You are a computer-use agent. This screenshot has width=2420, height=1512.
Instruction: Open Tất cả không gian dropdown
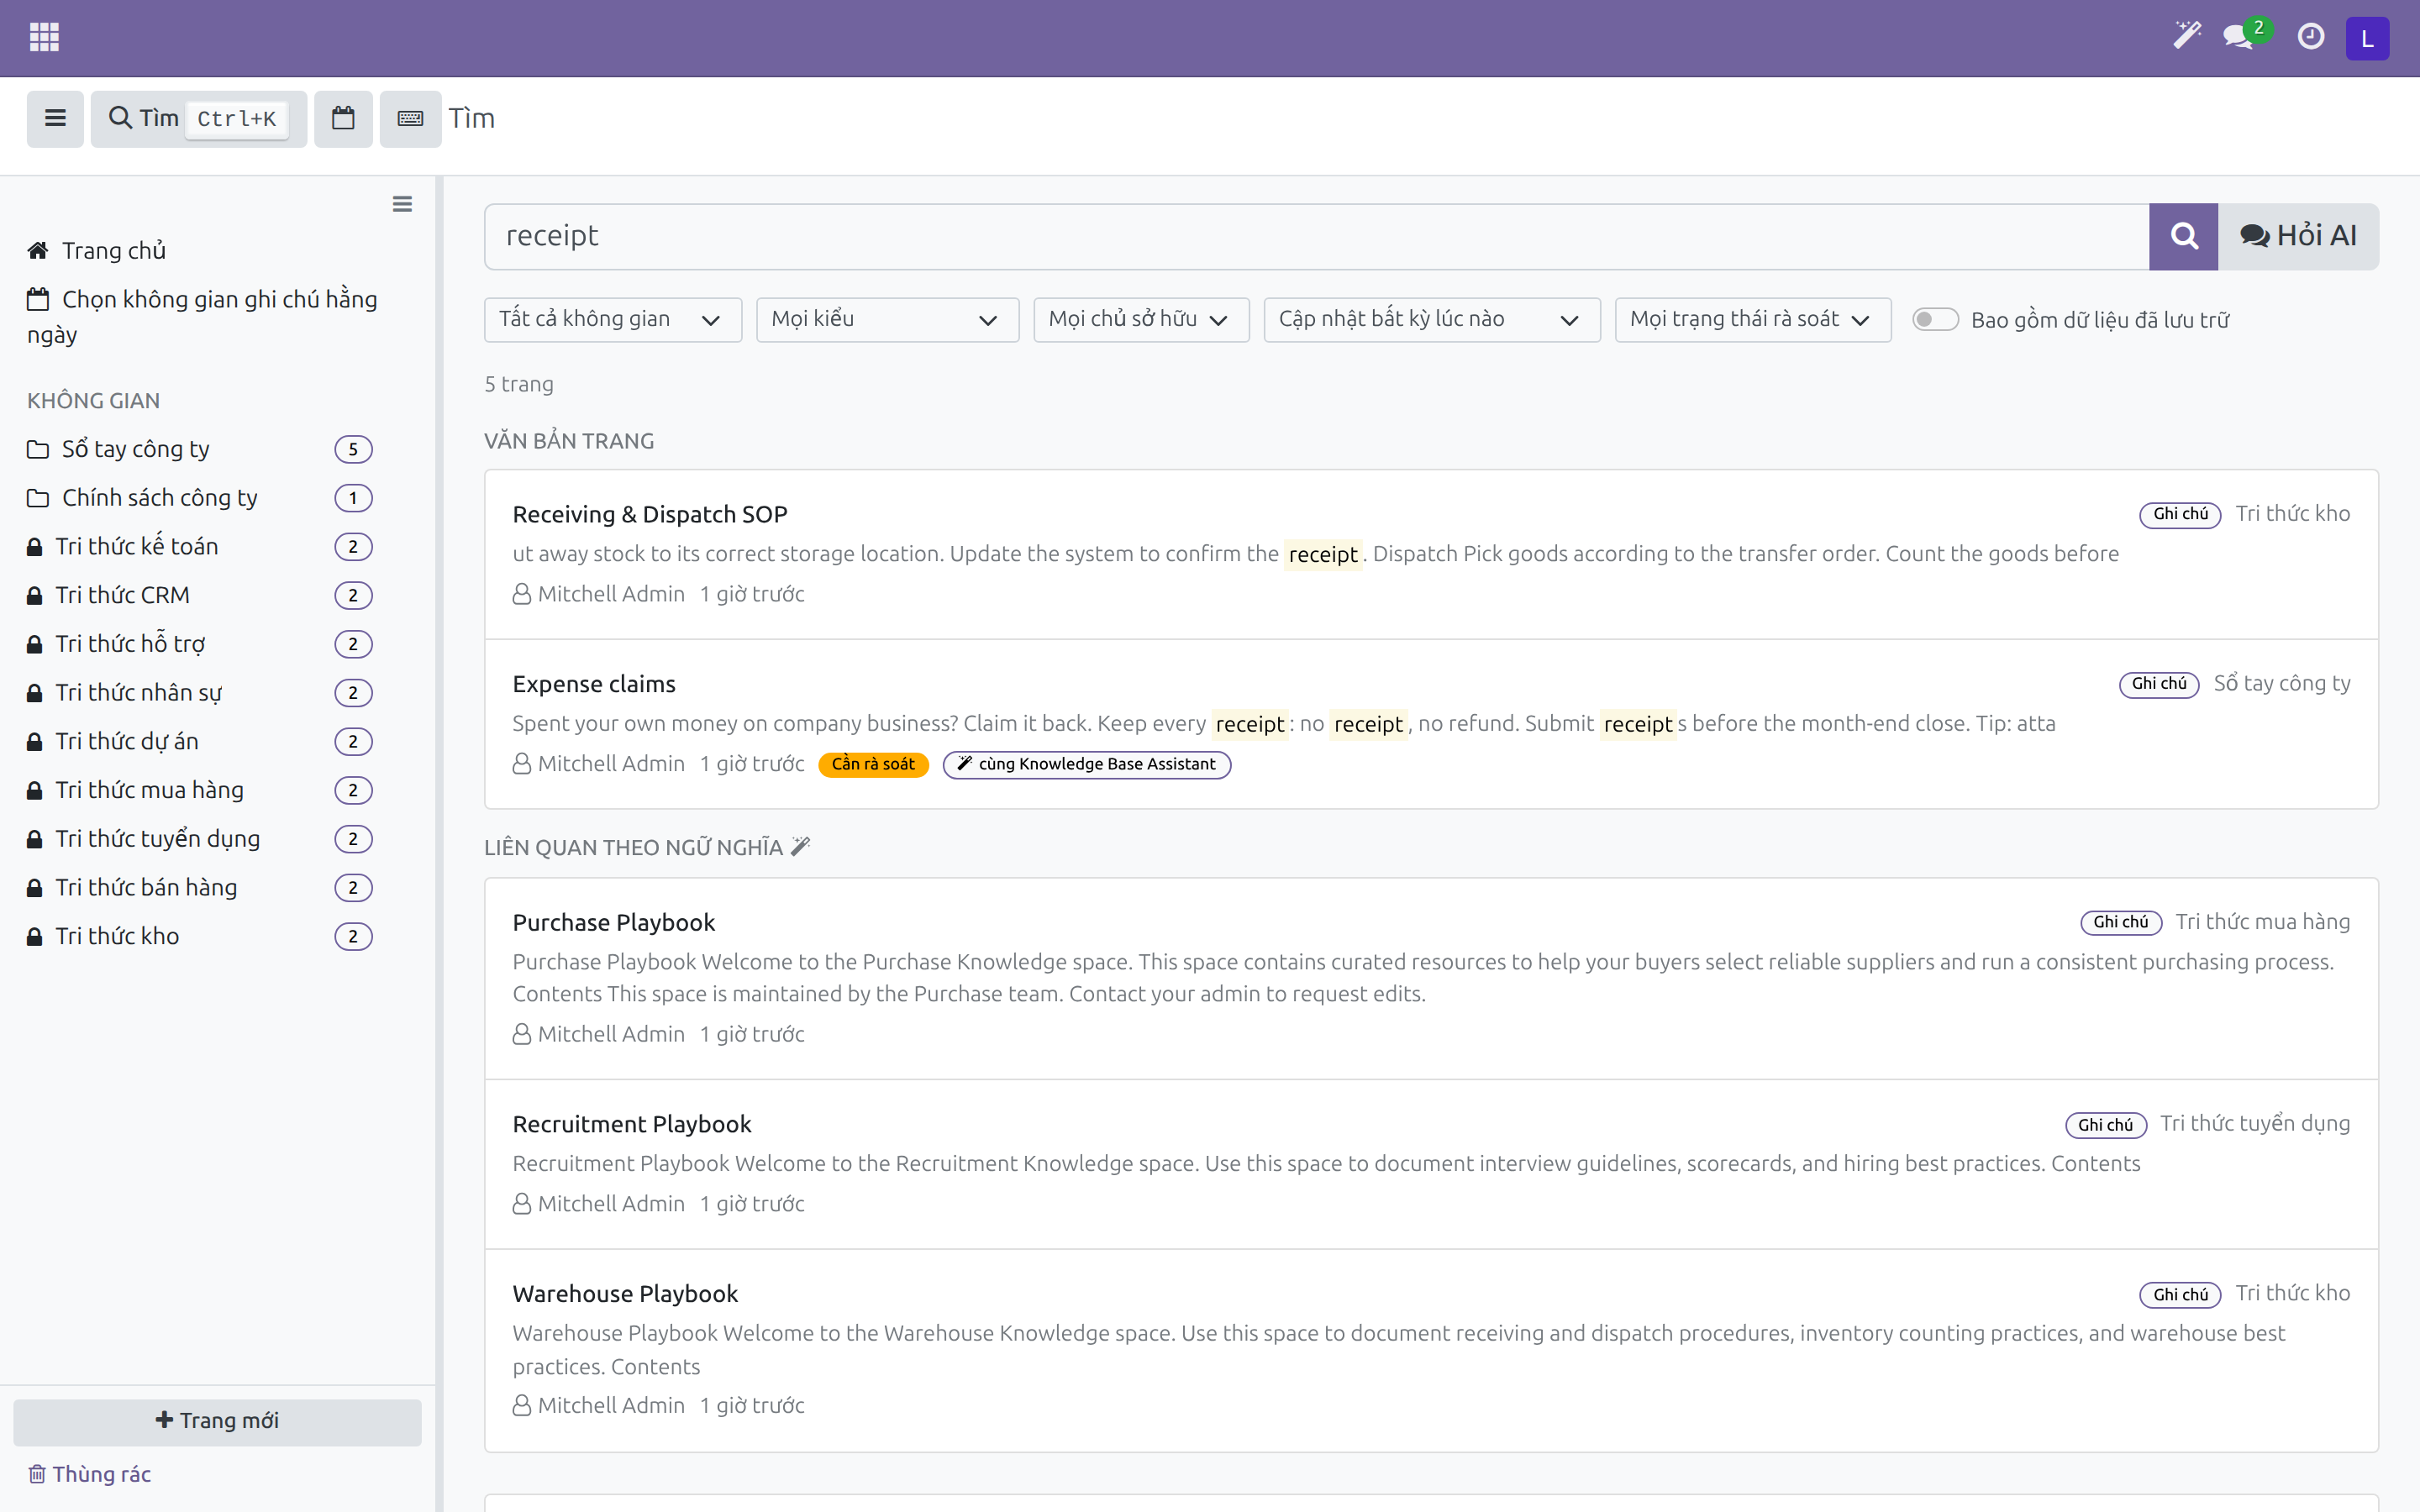[612, 320]
